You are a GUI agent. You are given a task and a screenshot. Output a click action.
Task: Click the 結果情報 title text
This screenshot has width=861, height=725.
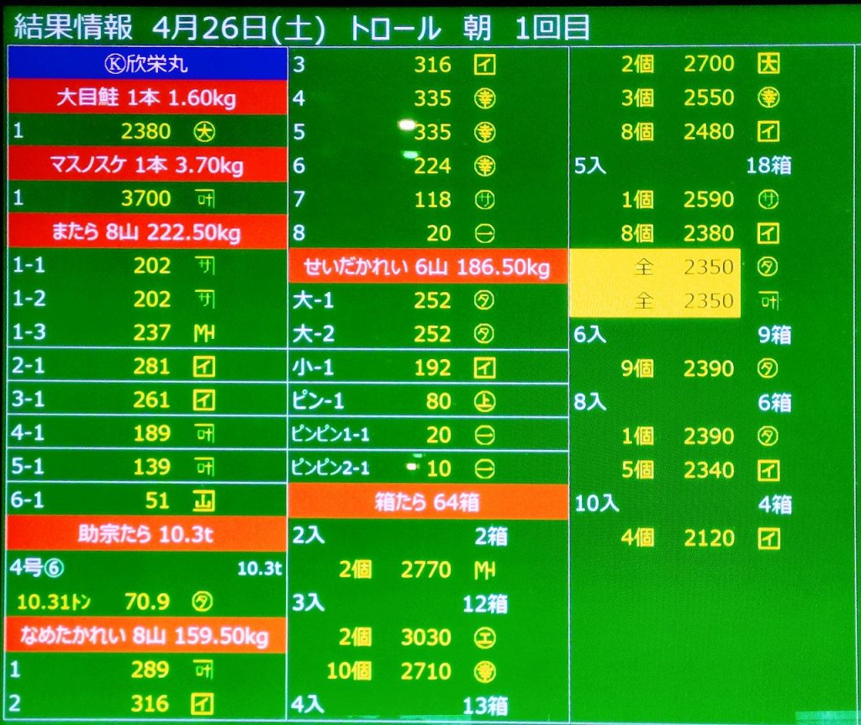[74, 28]
